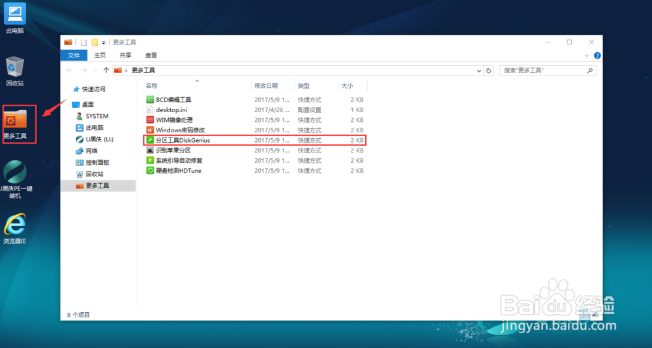Click the Back navigation arrow
Viewport: 652px width, 348px height.
point(70,70)
